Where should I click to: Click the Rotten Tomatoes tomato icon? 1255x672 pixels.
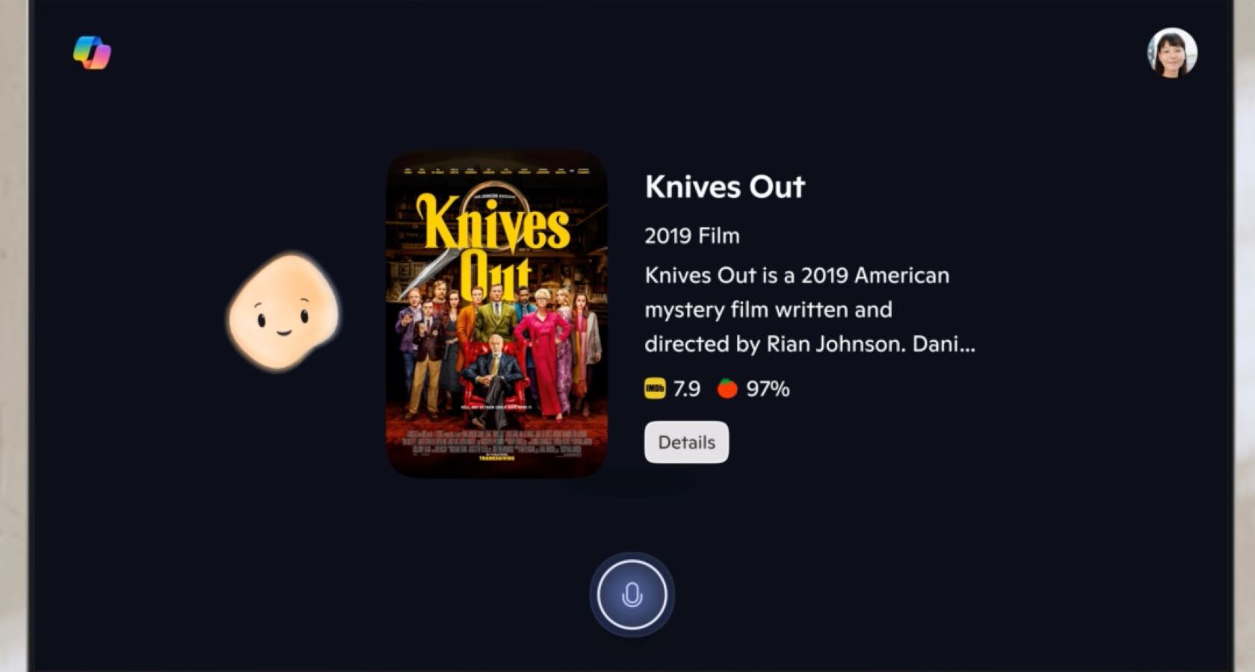(727, 388)
